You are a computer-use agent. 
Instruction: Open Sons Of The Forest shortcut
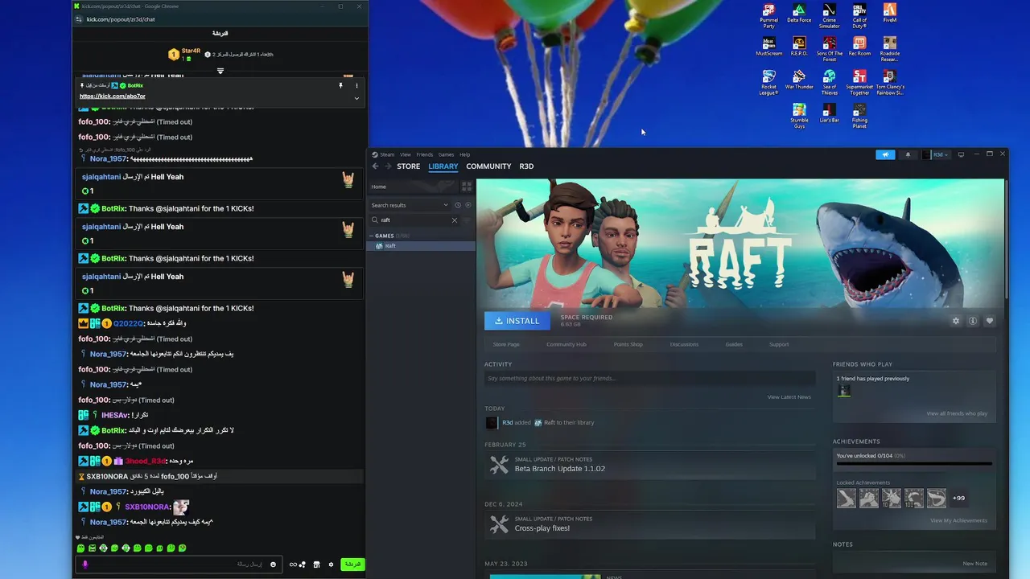pyautogui.click(x=829, y=49)
